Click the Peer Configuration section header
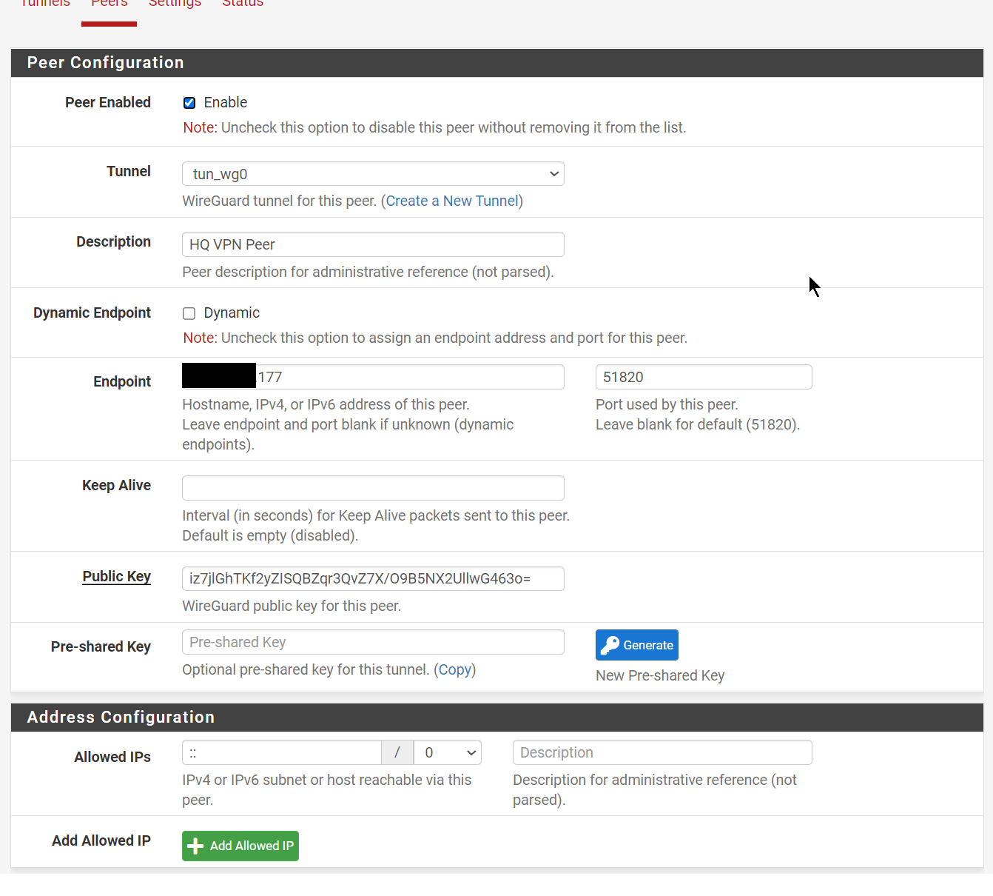The width and height of the screenshot is (993, 896). tap(497, 63)
